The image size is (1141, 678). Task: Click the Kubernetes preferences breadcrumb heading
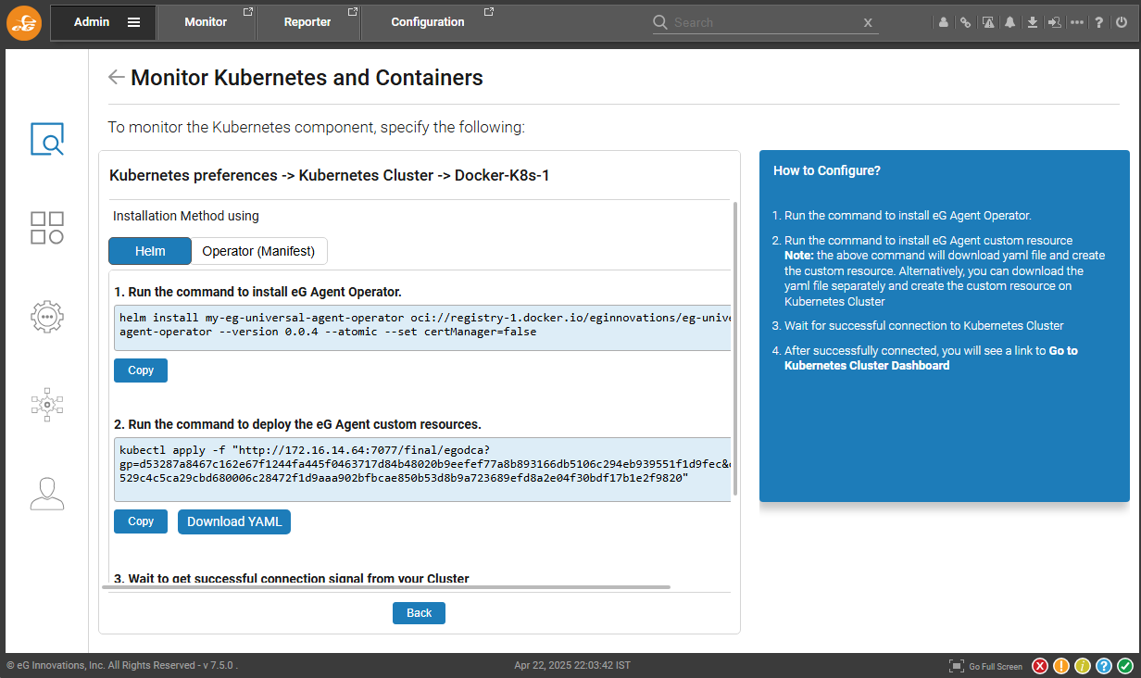[x=330, y=175]
